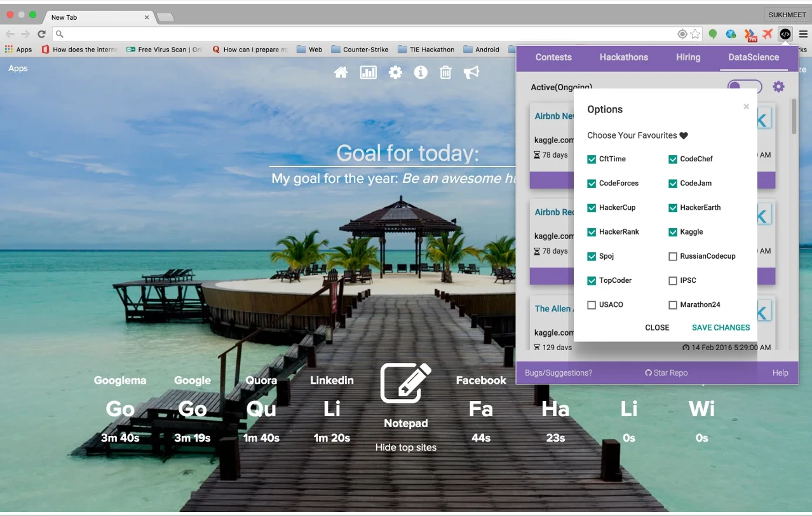The image size is (812, 516).
Task: Uncheck the HackerCup checkbox
Action: 592,207
